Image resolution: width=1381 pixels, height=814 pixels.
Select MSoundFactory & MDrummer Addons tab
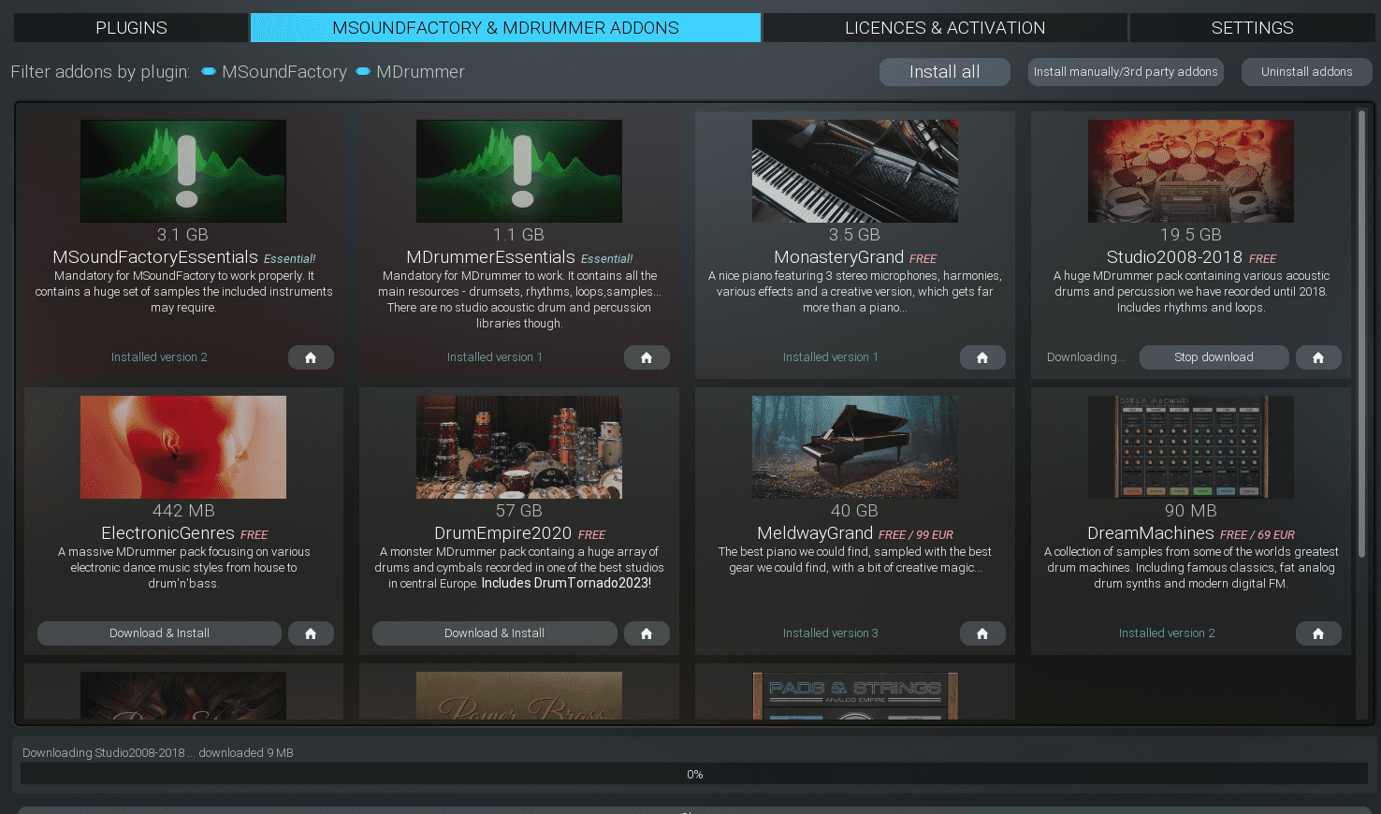(x=505, y=28)
